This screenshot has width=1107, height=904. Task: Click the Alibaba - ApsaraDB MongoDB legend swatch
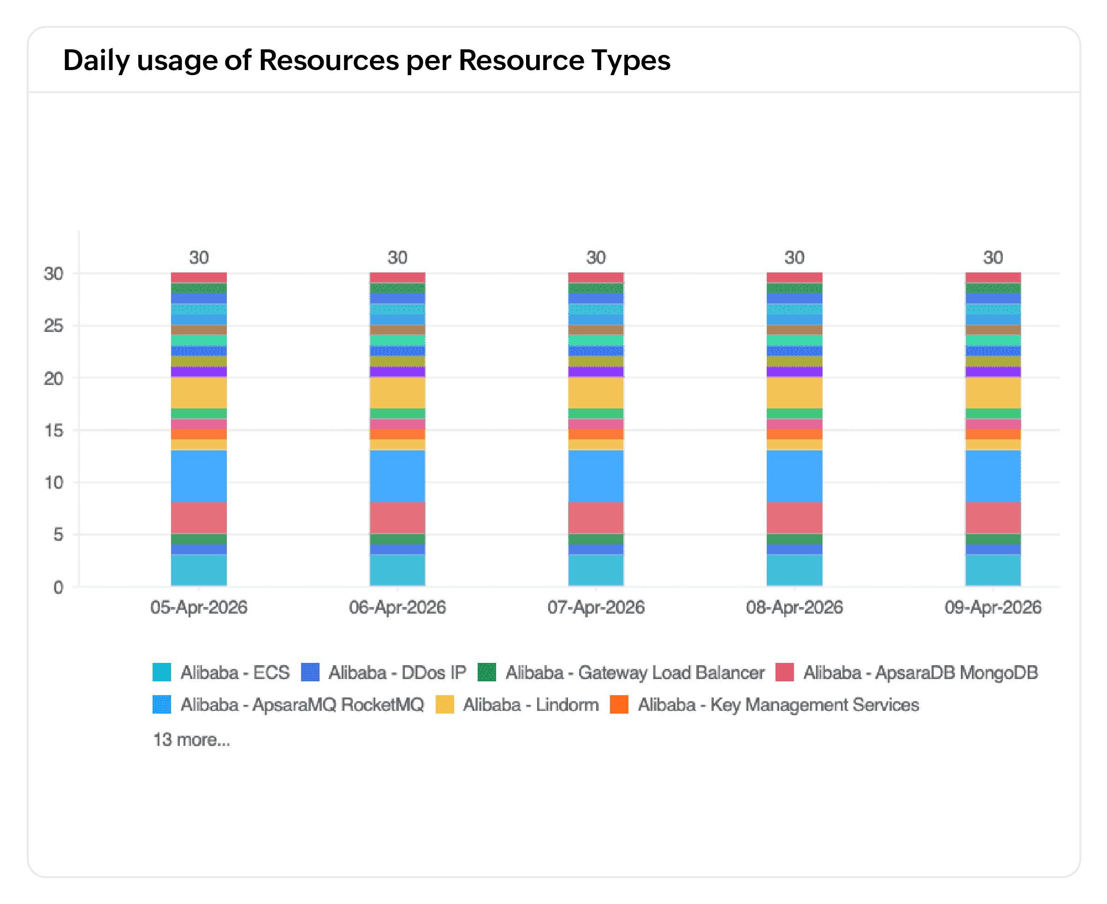pyautogui.click(x=785, y=672)
